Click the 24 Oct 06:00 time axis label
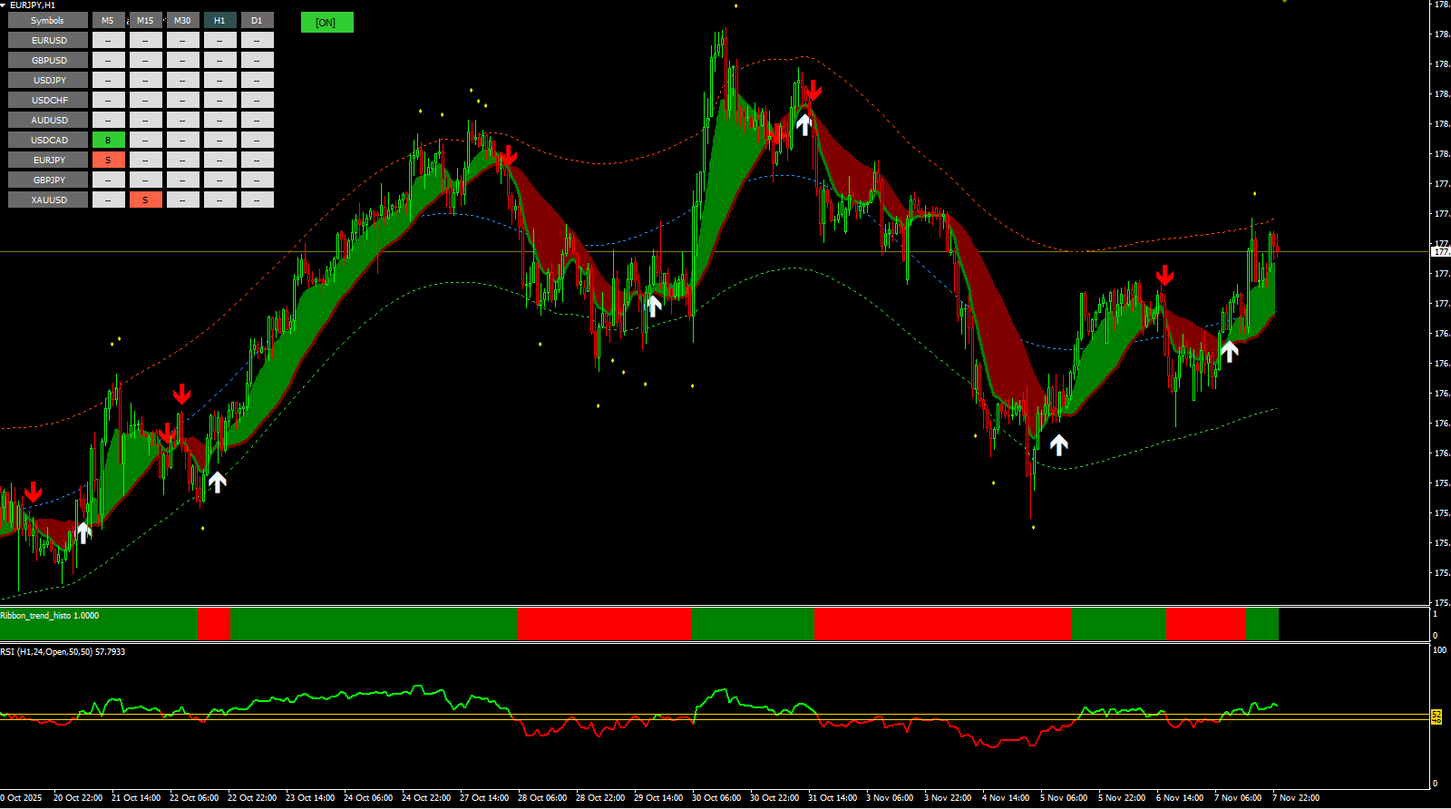1451x809 pixels. (x=368, y=798)
